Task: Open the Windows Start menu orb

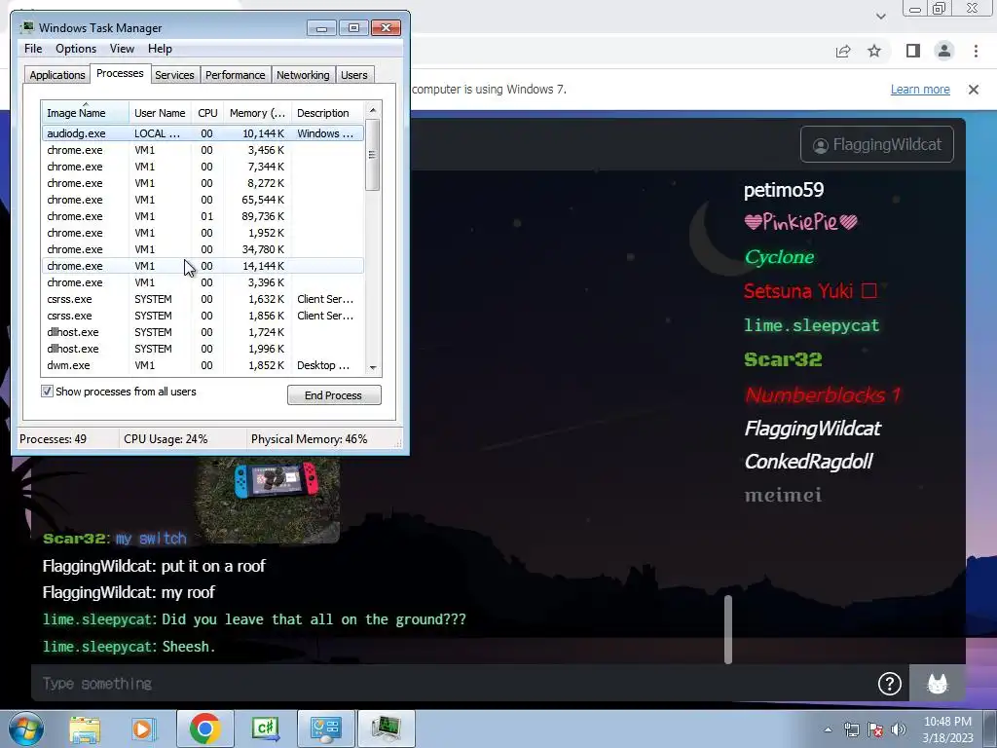Action: 25,729
